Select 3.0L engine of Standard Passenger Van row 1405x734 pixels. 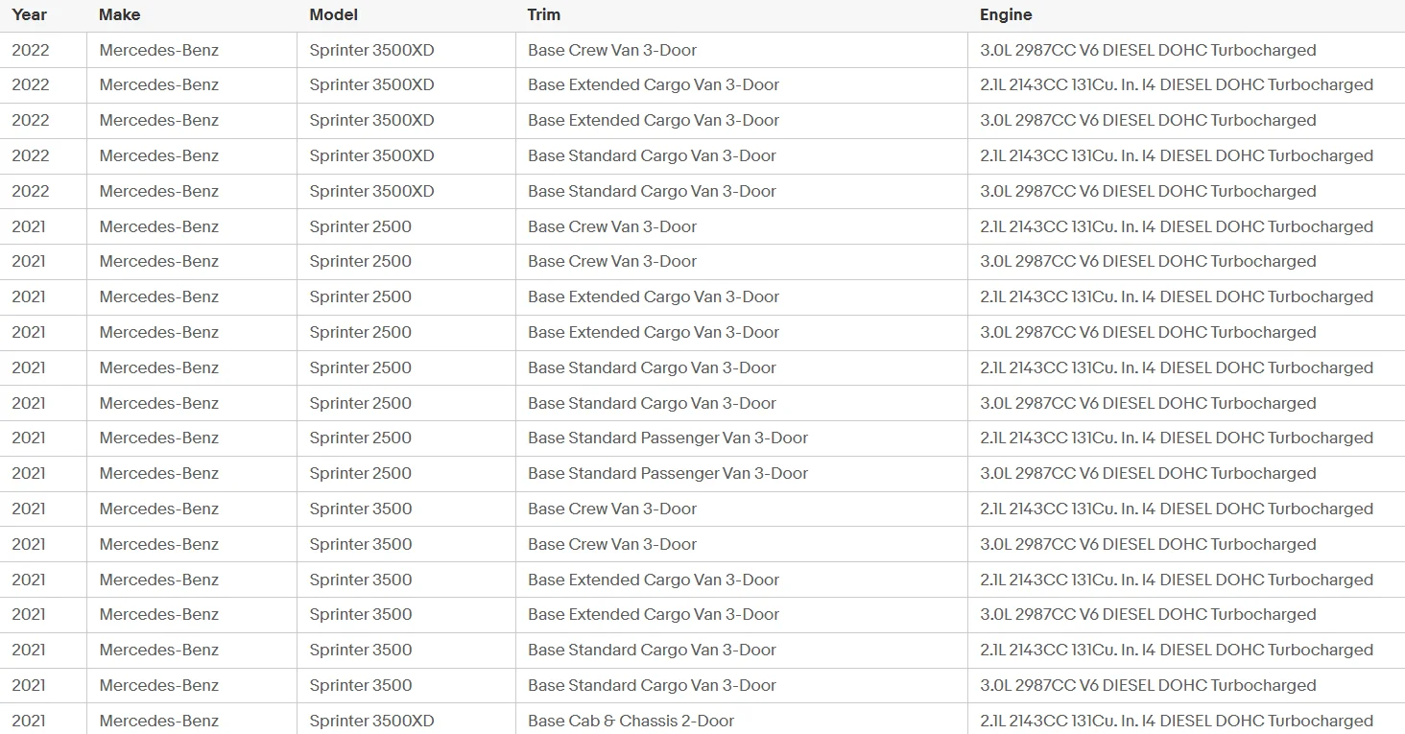1148,473
